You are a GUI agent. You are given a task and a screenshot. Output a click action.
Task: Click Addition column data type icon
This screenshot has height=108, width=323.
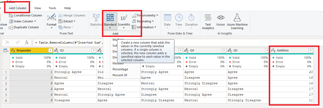point(273,50)
